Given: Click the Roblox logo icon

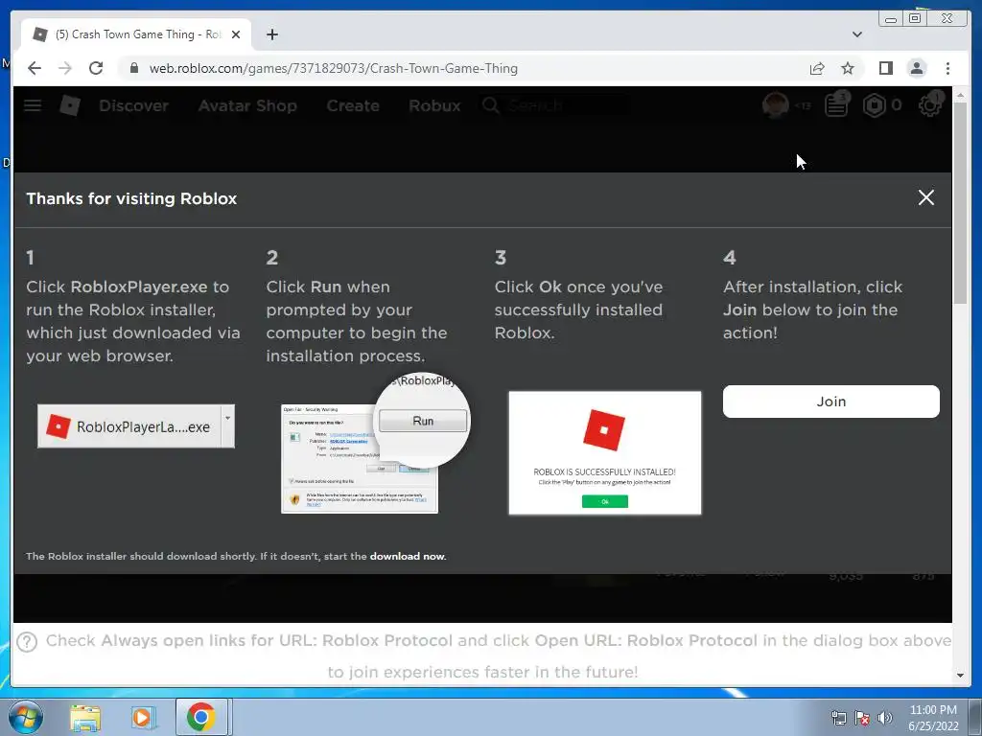Looking at the screenshot, I should click(x=70, y=105).
